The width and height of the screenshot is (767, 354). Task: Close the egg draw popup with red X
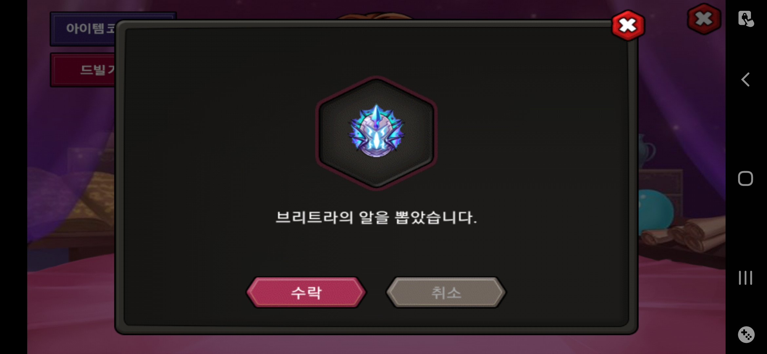628,26
